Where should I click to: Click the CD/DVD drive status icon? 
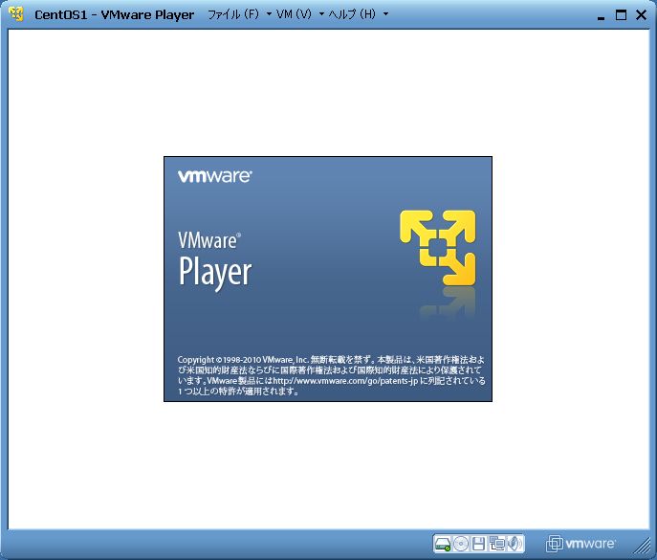(x=461, y=544)
